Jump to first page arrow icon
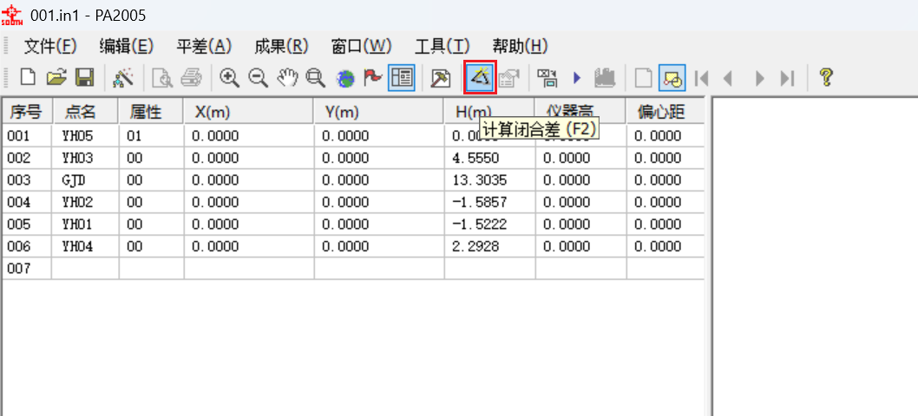Image resolution: width=918 pixels, height=416 pixels. [701, 77]
